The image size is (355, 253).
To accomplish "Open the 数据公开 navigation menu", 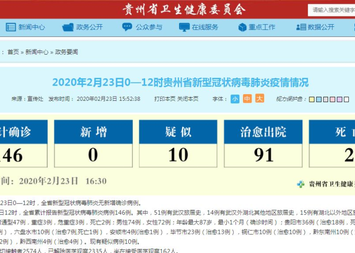I will (321, 27).
